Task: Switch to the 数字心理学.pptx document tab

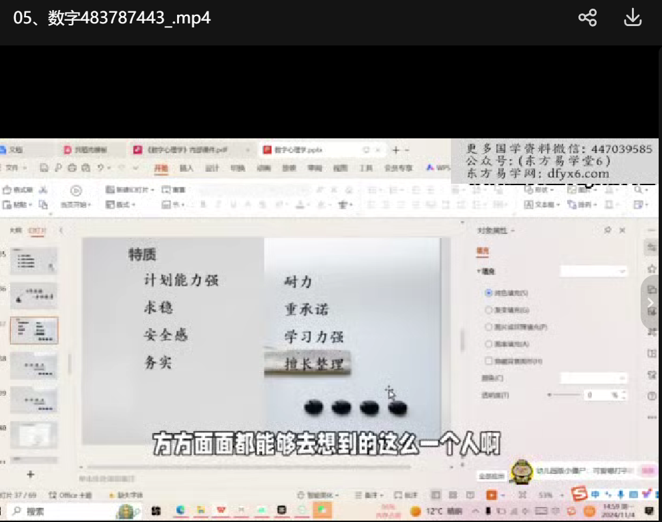Action: 297,150
